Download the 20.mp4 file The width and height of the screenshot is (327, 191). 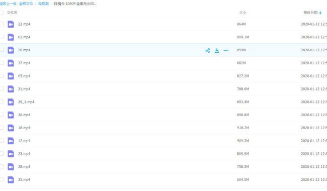(217, 50)
